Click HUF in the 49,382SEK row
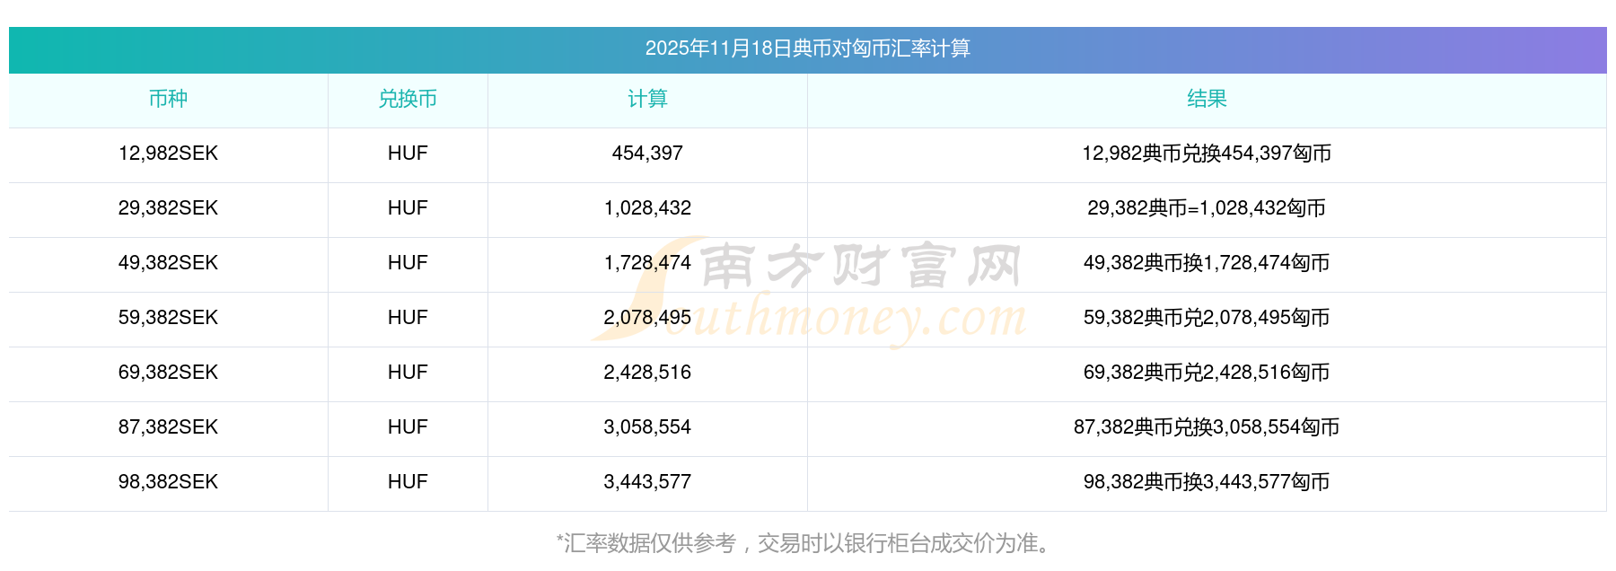 pyautogui.click(x=408, y=263)
